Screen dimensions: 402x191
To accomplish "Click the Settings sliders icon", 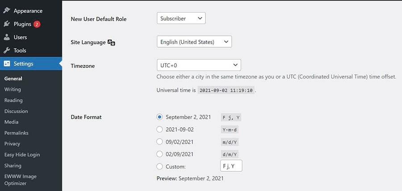I will 7,64.
